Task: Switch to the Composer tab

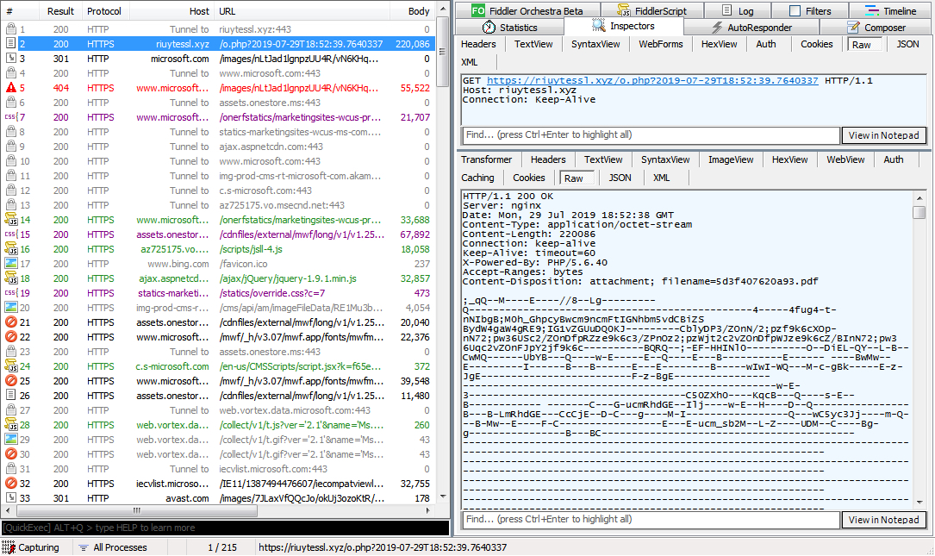Action: (876, 28)
